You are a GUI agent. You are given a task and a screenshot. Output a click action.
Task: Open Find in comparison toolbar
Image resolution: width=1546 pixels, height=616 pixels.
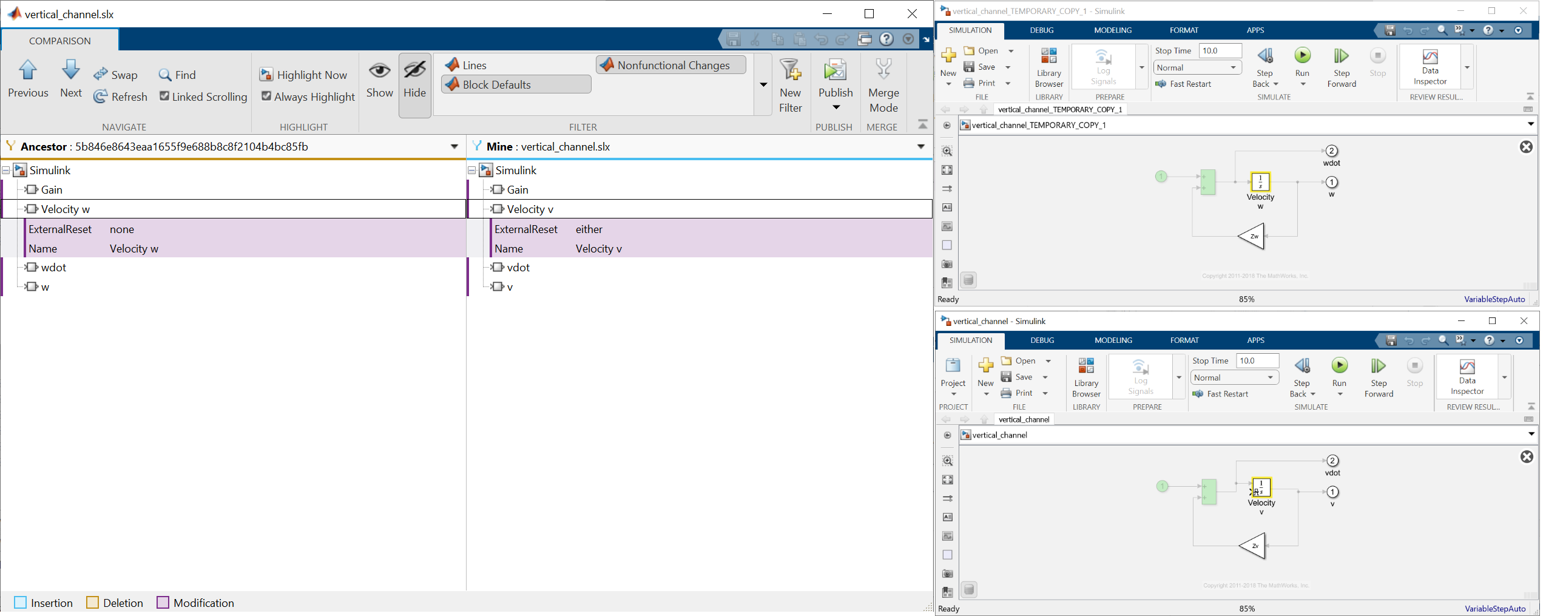[x=177, y=75]
